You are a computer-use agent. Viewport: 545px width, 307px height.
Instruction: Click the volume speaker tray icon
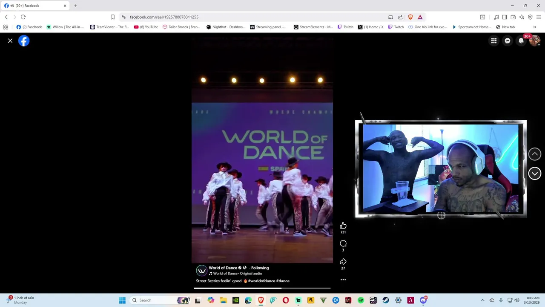tap(517, 300)
